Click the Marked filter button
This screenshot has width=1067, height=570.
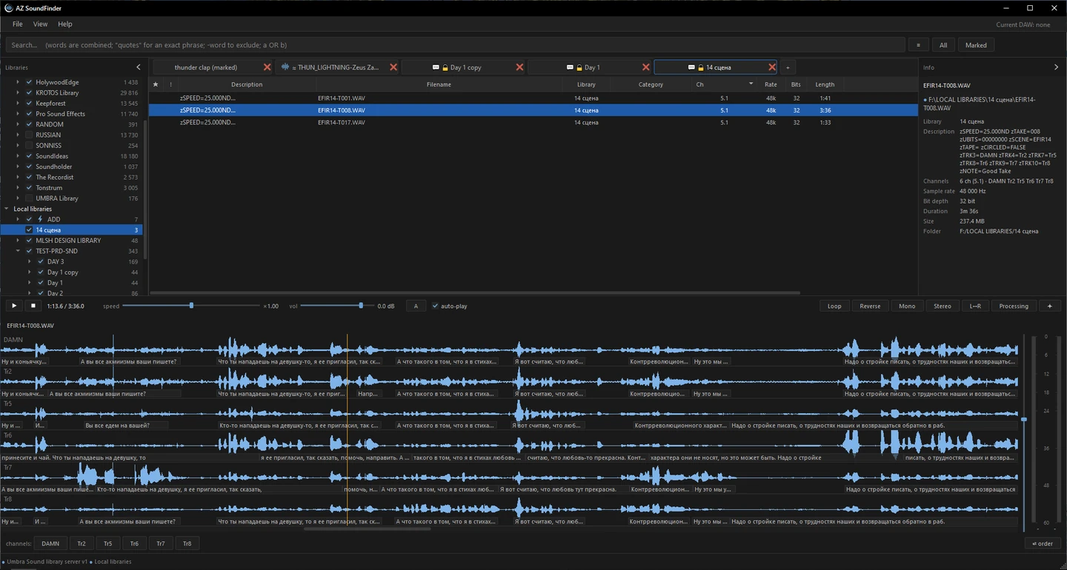(x=976, y=45)
